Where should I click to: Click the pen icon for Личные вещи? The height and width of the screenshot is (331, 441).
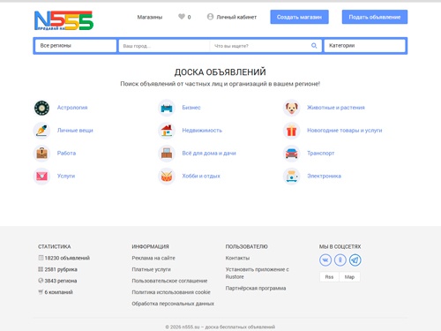click(x=41, y=131)
